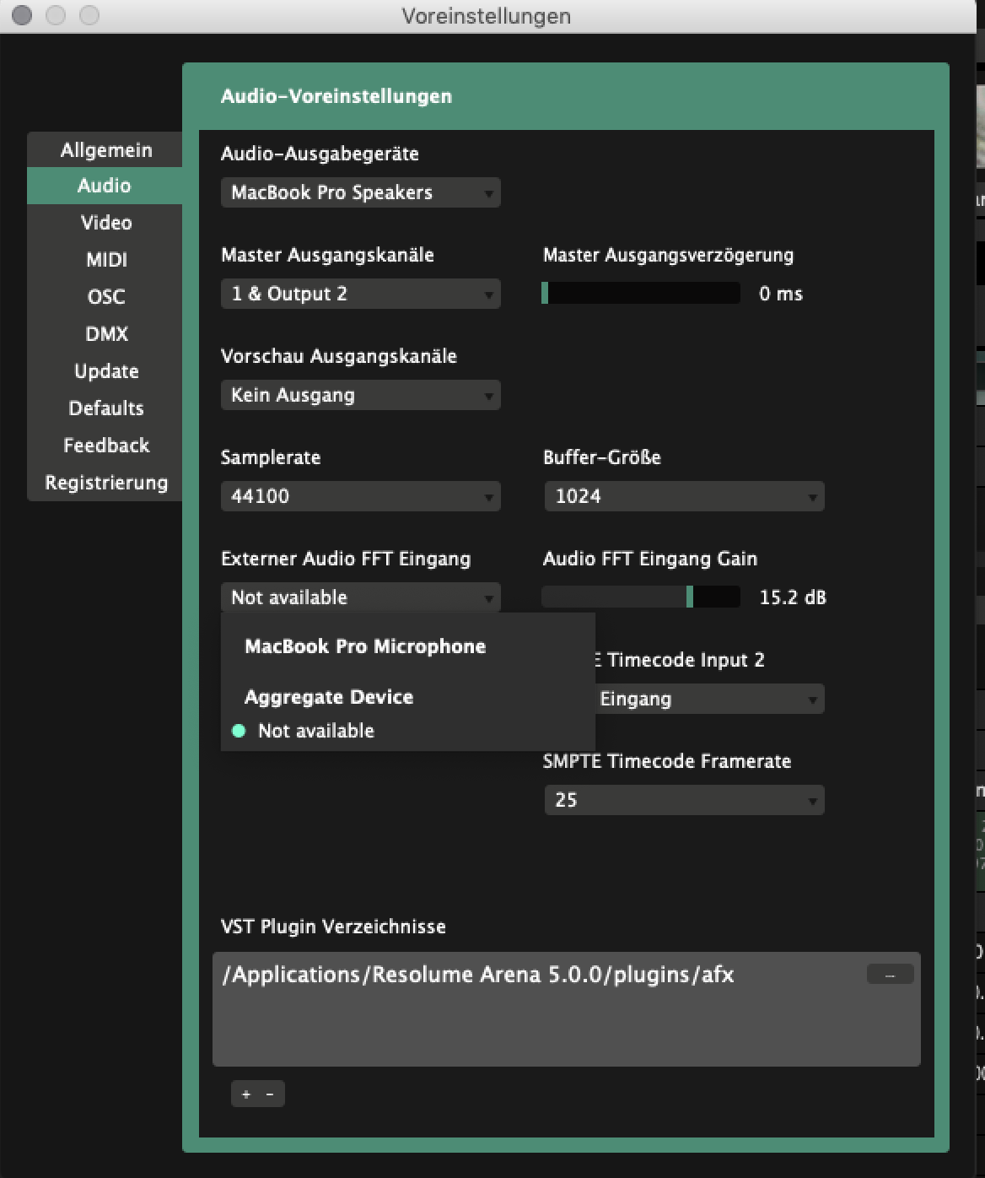The height and width of the screenshot is (1178, 985).
Task: Open the Registrierung tab
Action: pos(105,483)
